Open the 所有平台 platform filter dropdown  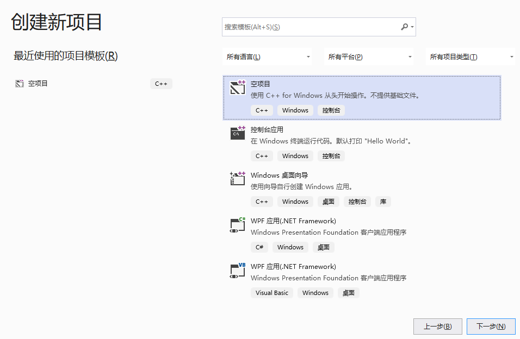[369, 56]
